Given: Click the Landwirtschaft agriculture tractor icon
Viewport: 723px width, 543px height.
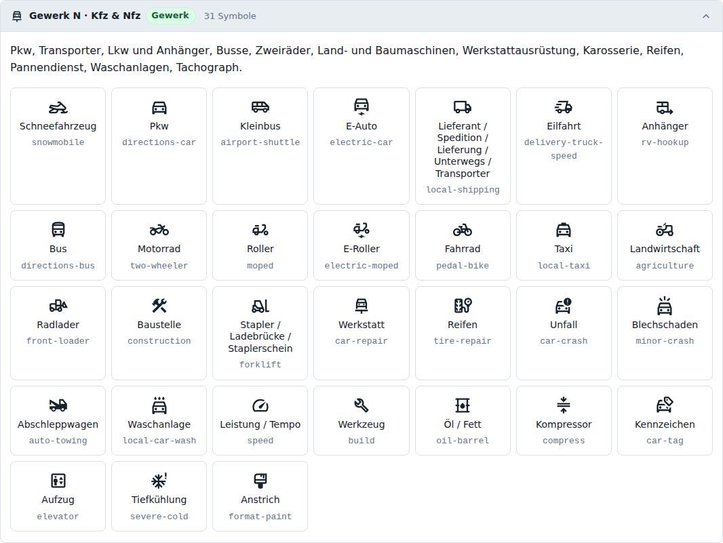Looking at the screenshot, I should (x=665, y=229).
